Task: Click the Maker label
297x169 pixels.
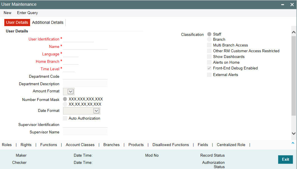Action: 21,155
